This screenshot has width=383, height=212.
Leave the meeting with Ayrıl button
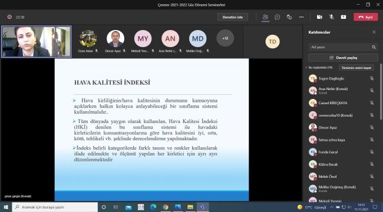click(366, 17)
